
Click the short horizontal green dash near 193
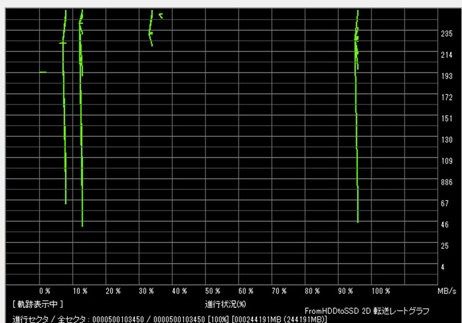pyautogui.click(x=43, y=72)
